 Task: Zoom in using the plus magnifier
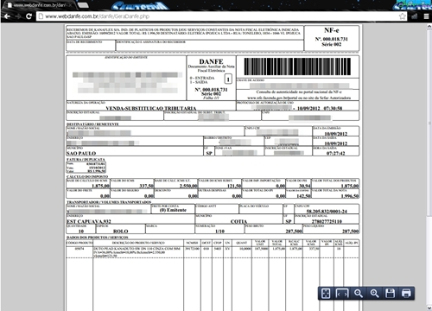tap(374, 294)
